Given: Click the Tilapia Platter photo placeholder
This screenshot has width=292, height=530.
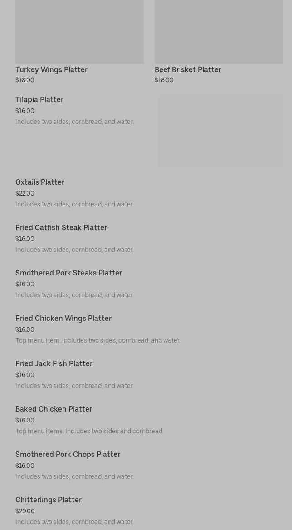Looking at the screenshot, I should tap(220, 131).
